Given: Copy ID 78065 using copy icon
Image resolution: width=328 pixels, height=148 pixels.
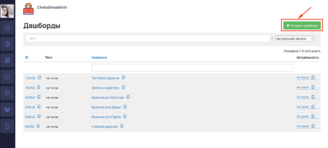Looking at the screenshot, I should click(39, 87).
